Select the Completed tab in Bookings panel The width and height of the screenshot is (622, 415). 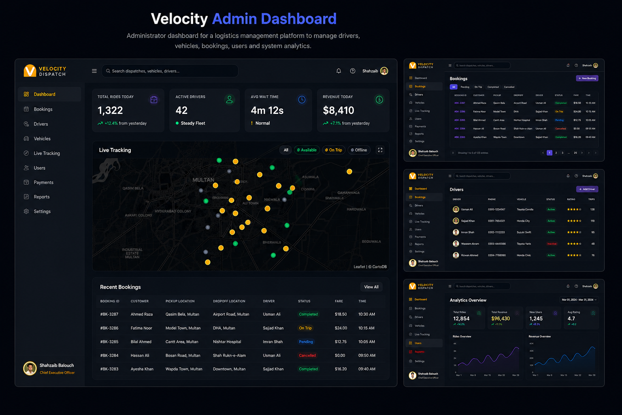pyautogui.click(x=493, y=87)
